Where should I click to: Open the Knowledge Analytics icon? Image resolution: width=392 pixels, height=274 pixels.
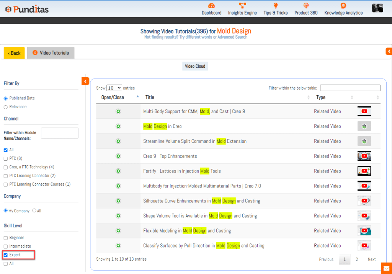343,6
